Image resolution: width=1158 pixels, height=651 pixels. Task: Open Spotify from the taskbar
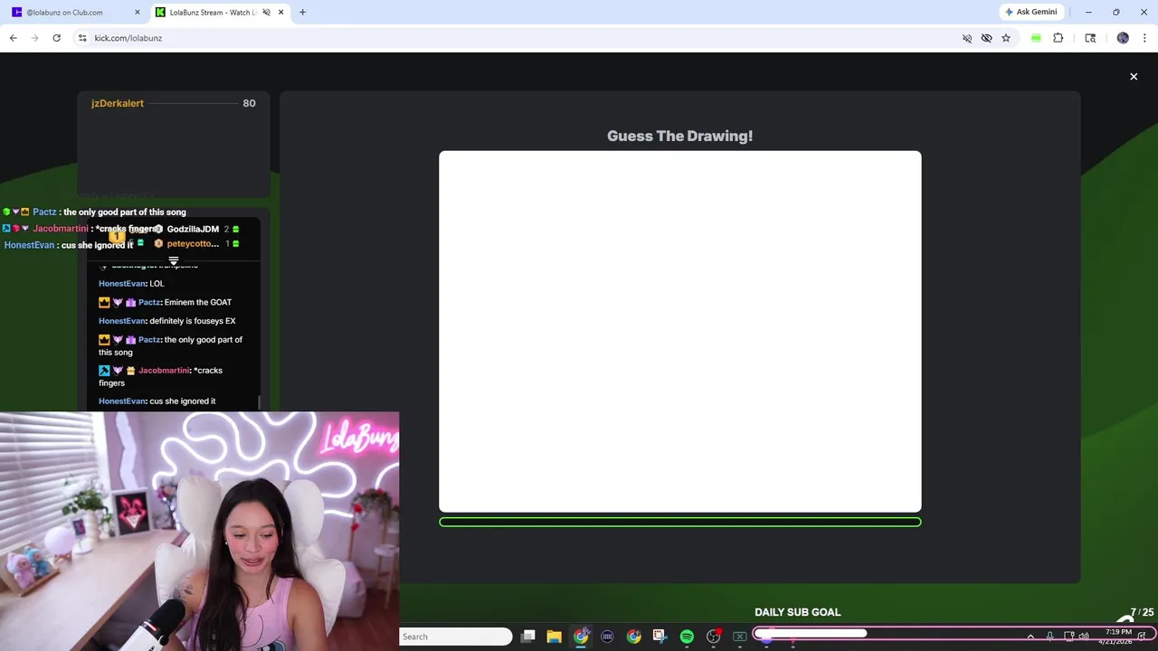(x=687, y=637)
